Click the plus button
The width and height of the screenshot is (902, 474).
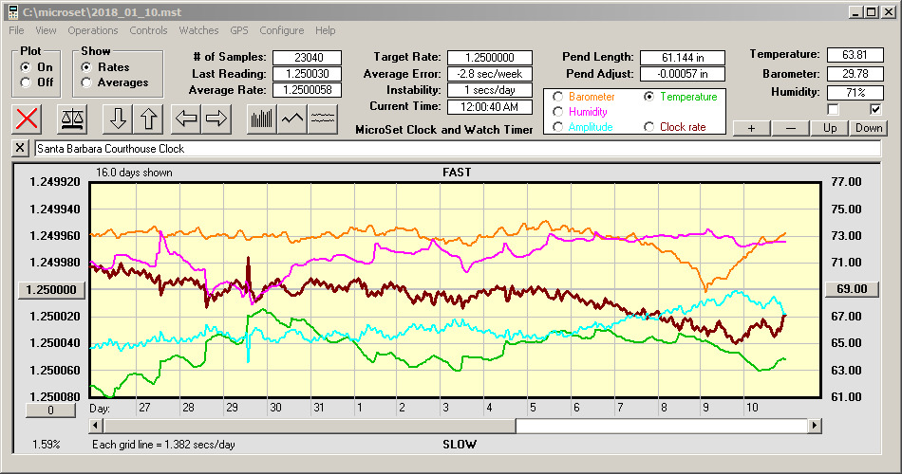pyautogui.click(x=751, y=128)
